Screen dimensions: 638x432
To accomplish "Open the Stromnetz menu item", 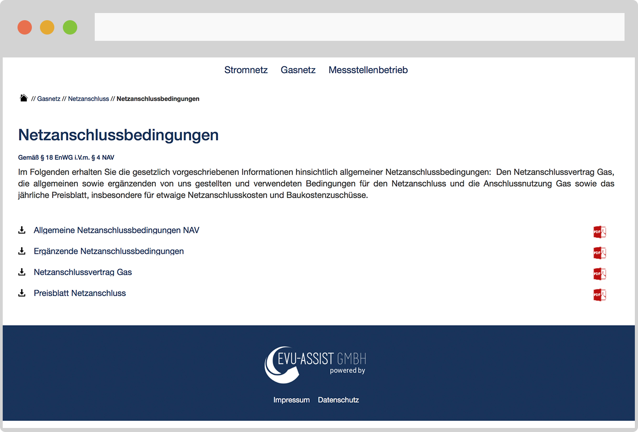I will [x=246, y=70].
